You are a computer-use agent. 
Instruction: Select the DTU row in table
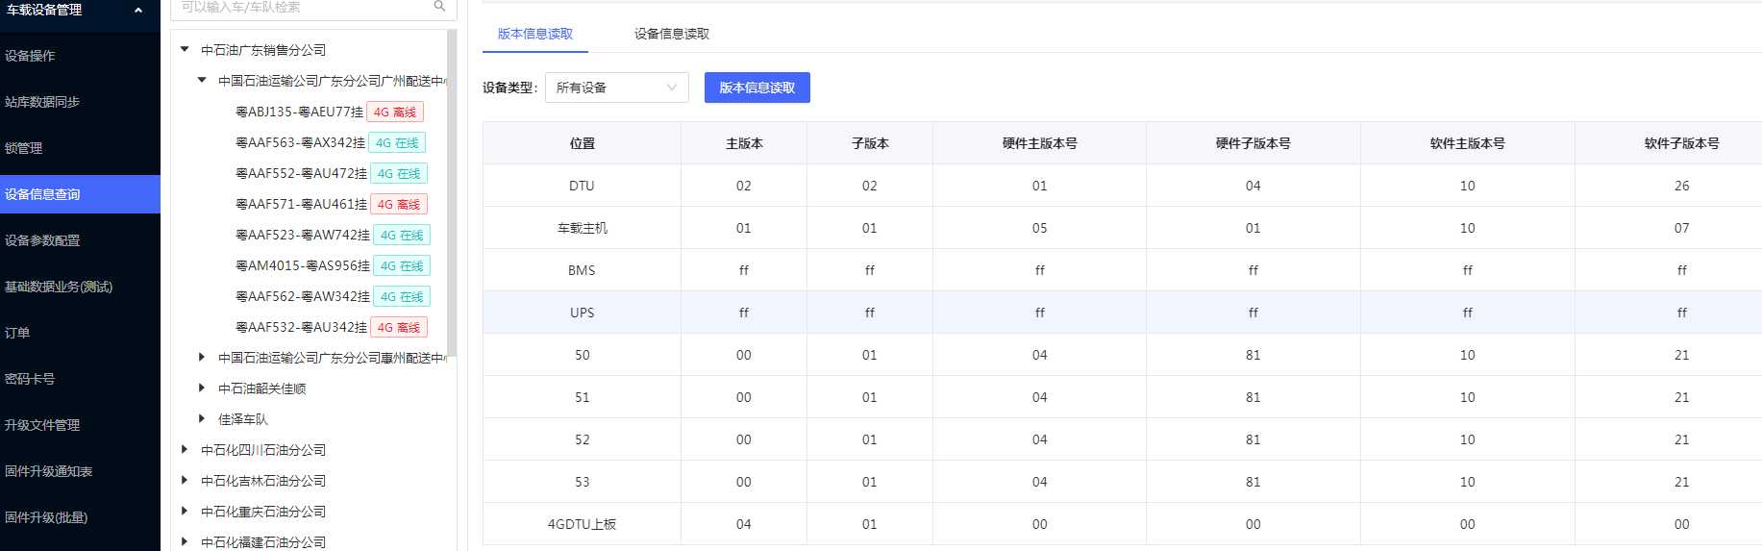1123,186
